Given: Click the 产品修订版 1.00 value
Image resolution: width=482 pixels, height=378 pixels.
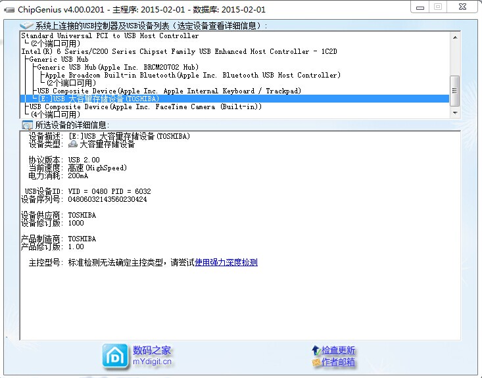Looking at the screenshot, I should tap(76, 247).
